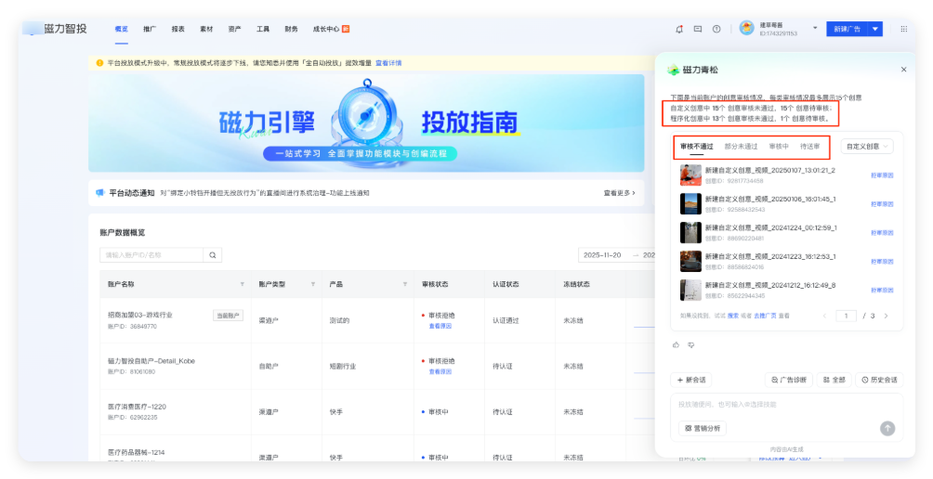Click the 磁力智投 logo
Screen dimensions: 933x479
[56, 29]
